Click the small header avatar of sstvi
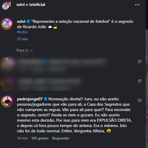Image resolution: width=148 pixels, height=148 pixels. pyautogui.click(x=6, y=6)
